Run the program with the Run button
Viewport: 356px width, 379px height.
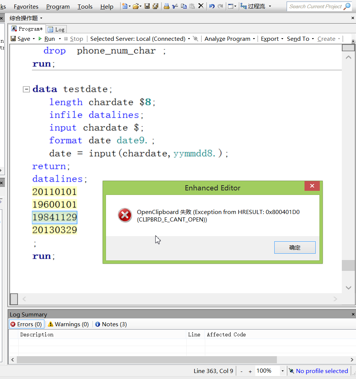point(47,39)
